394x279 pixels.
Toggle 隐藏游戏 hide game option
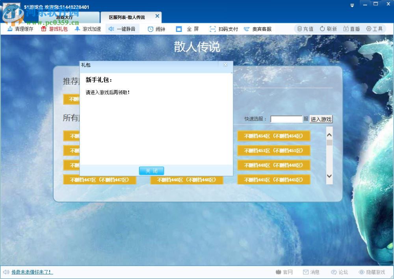372,272
